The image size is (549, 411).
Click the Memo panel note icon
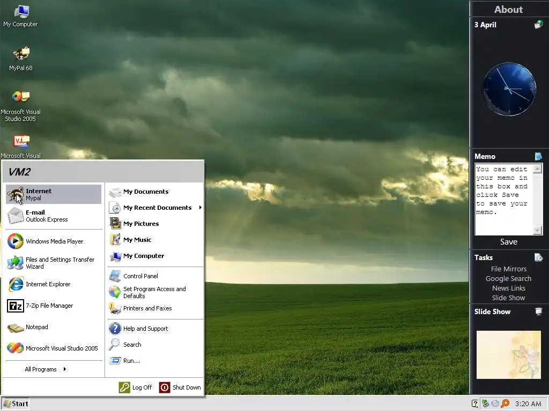click(538, 156)
